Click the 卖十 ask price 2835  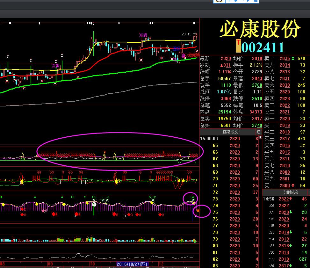285,58
